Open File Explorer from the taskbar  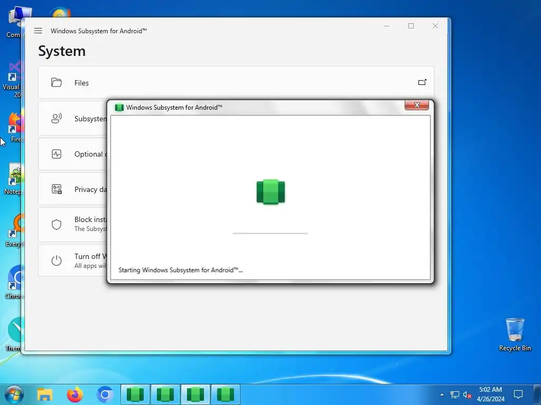(44, 394)
